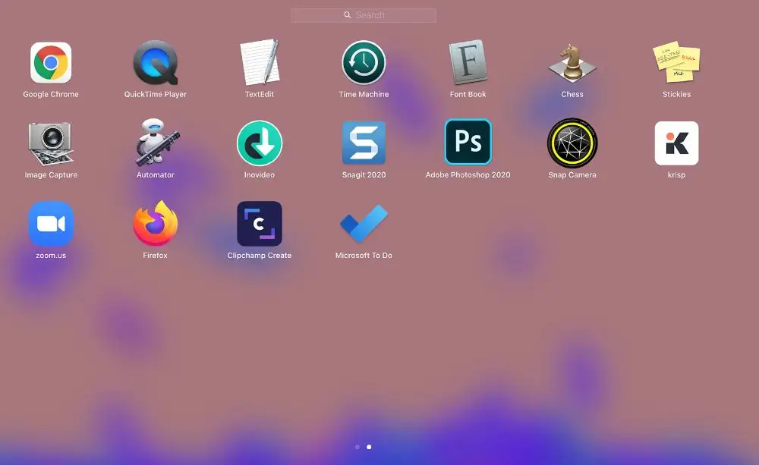759x465 pixels.
Task: Click the "Stickies" label text
Action: [676, 94]
